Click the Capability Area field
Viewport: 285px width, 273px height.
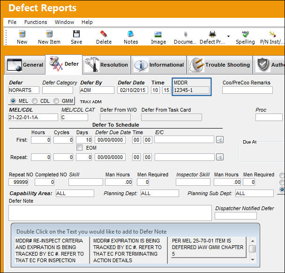point(75,193)
